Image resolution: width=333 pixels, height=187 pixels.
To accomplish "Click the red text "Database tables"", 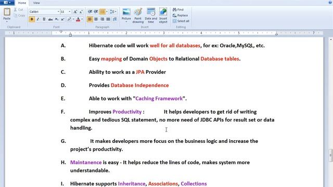I will point(220,59).
